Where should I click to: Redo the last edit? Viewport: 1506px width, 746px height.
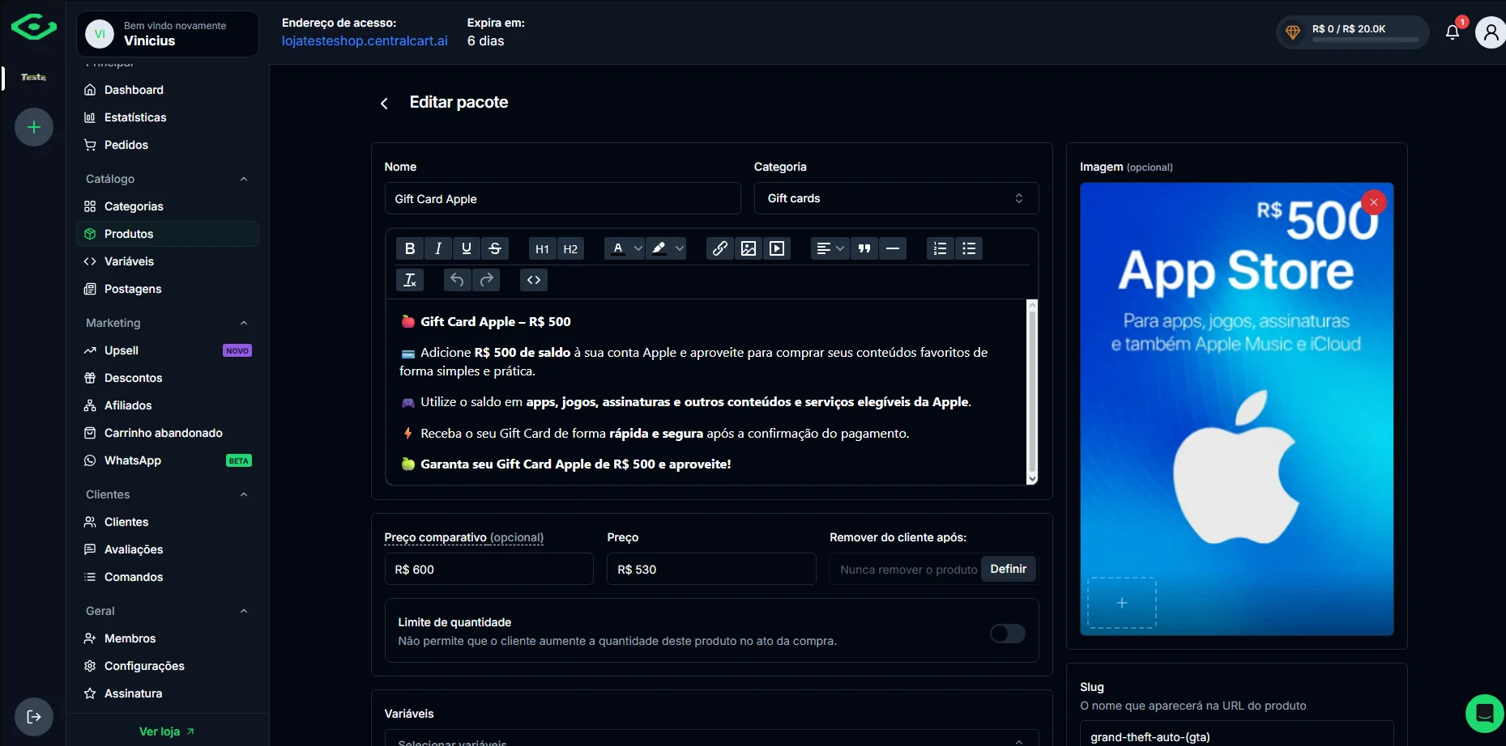click(x=486, y=280)
